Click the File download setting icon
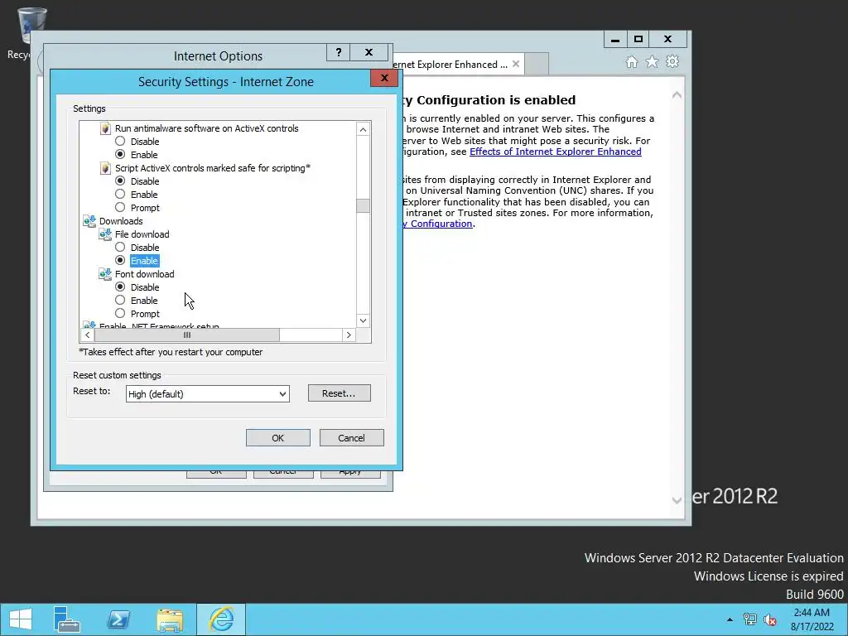The width and height of the screenshot is (848, 636). pyautogui.click(x=105, y=234)
